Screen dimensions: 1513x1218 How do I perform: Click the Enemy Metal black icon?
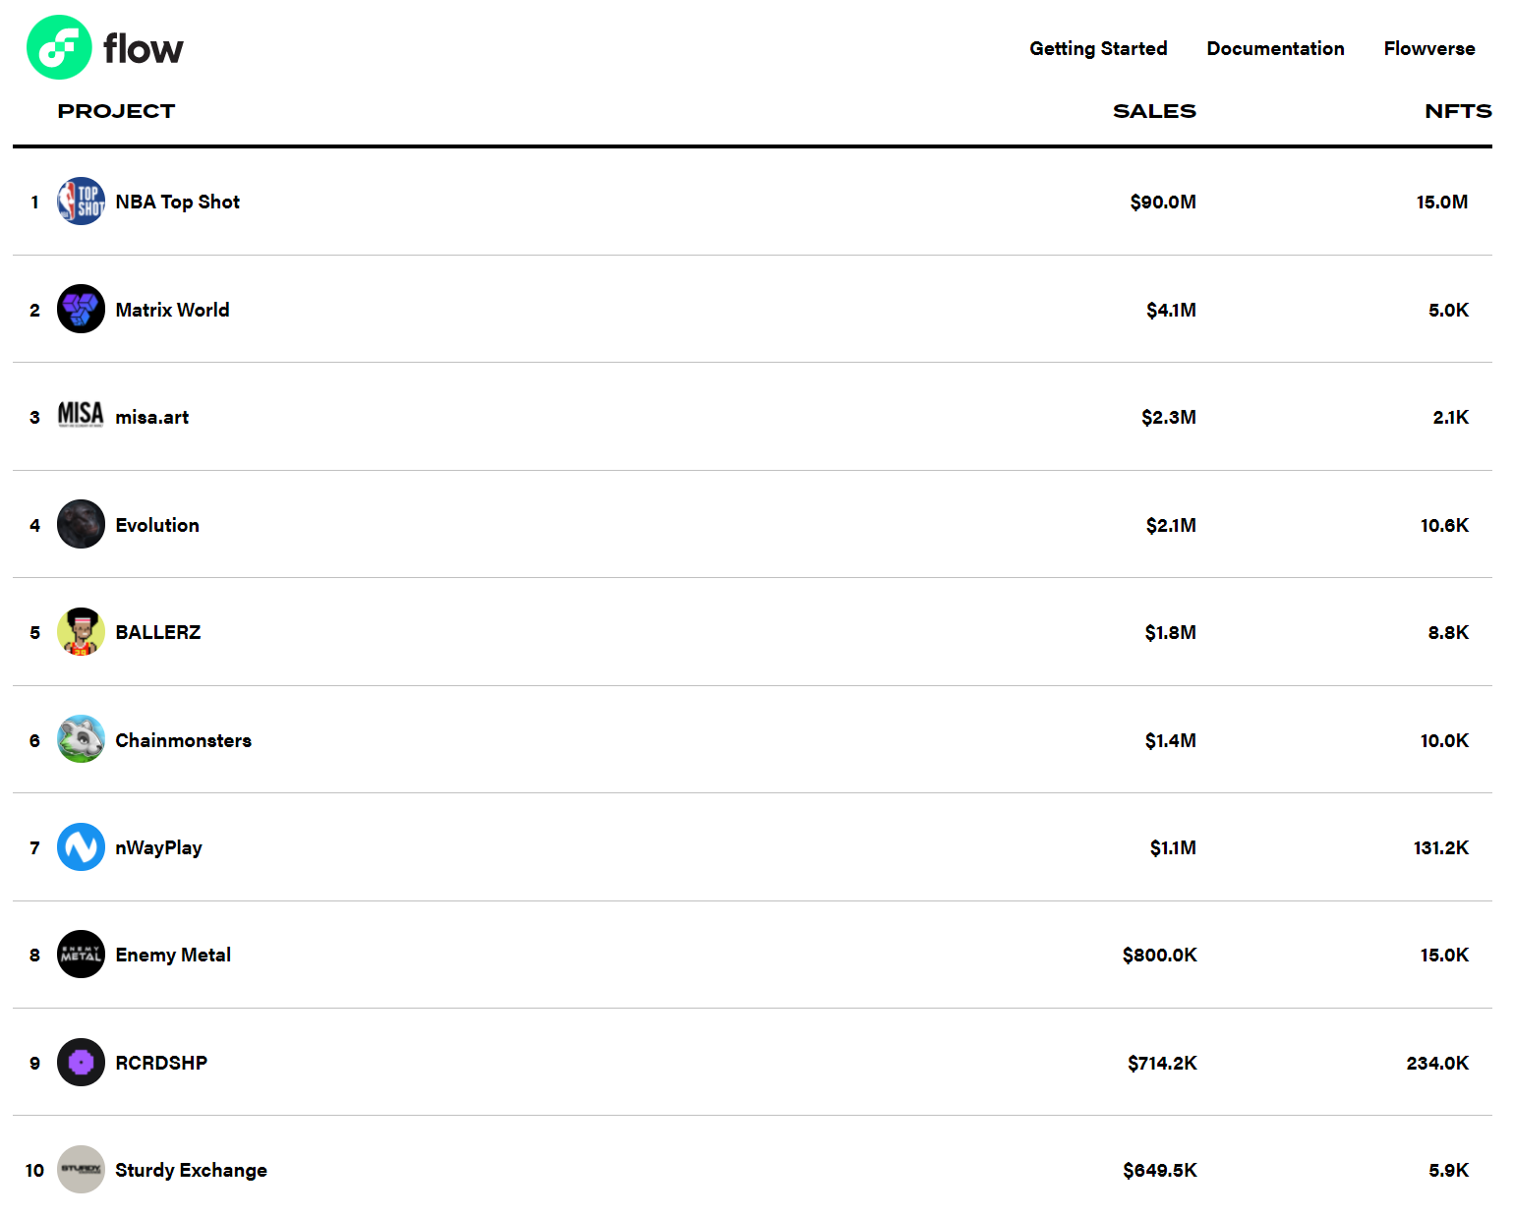point(81,955)
